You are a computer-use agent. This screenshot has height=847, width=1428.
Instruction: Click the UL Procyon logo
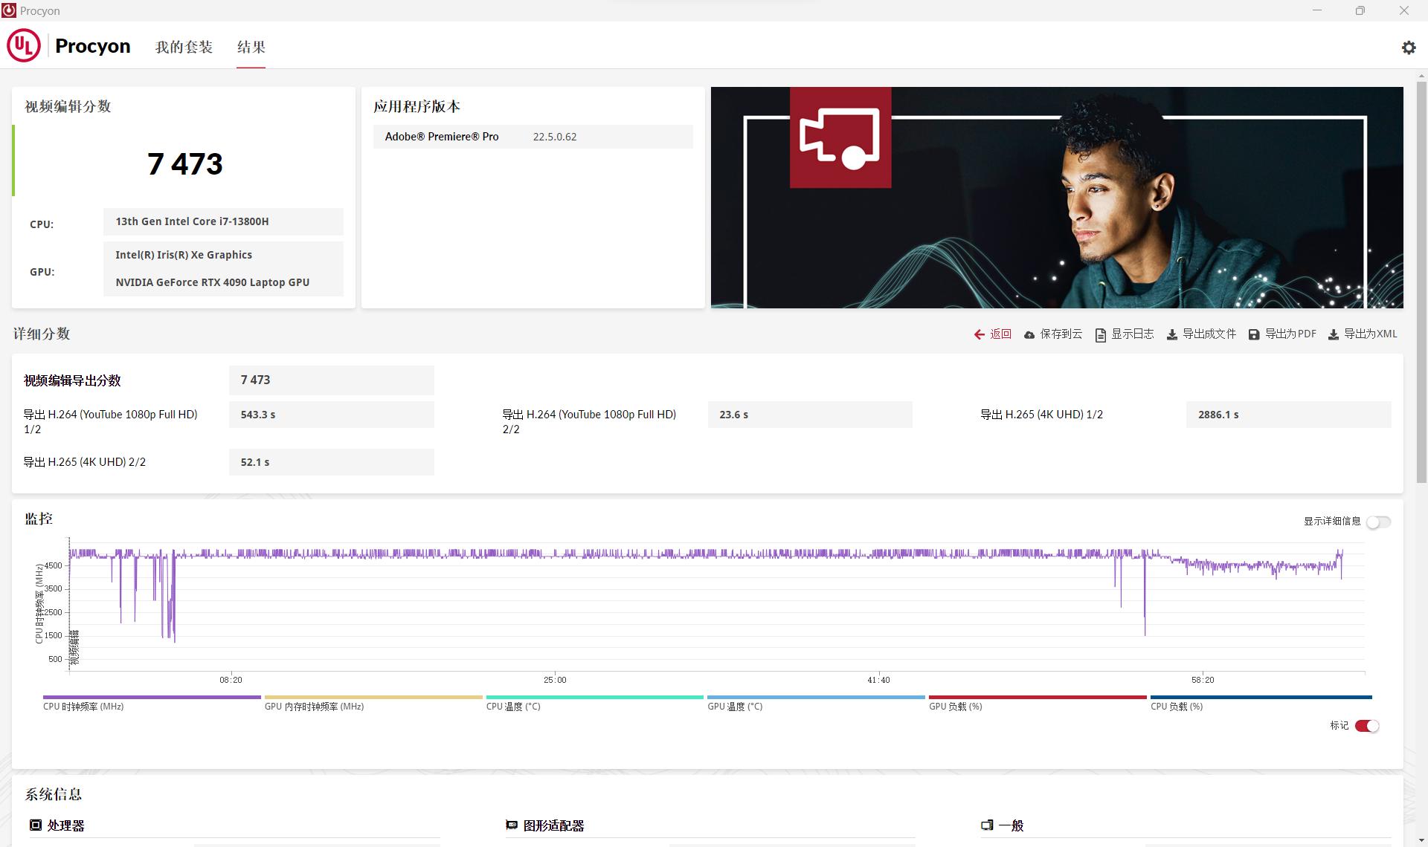point(24,46)
